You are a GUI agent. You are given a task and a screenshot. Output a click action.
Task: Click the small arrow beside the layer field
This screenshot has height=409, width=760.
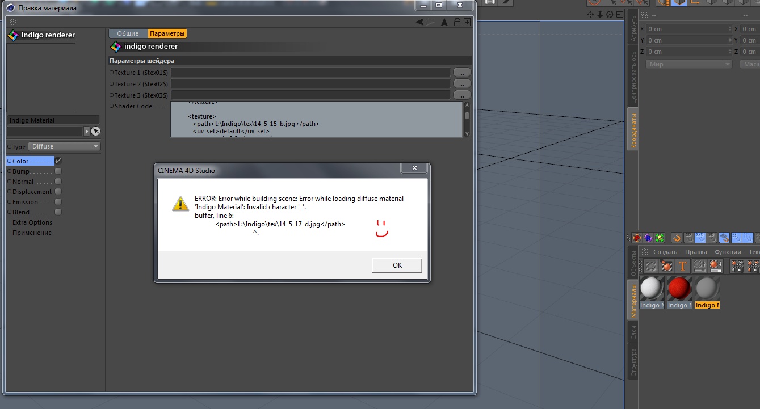[x=87, y=131]
